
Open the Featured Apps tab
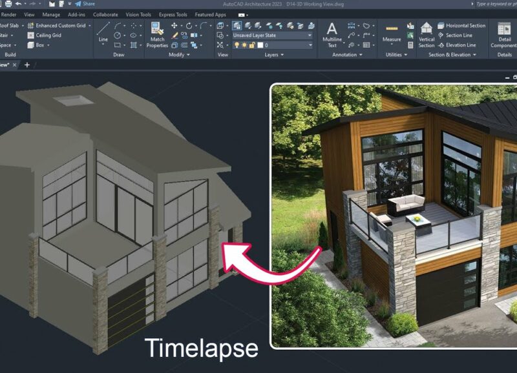pyautogui.click(x=211, y=14)
